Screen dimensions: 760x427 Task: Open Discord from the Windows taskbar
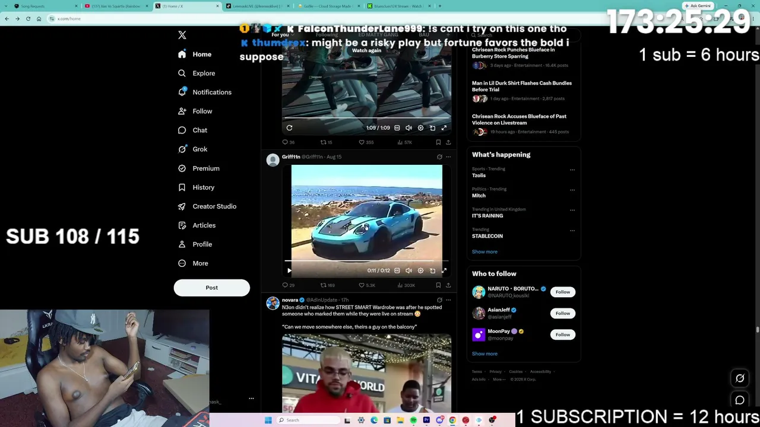coord(439,420)
